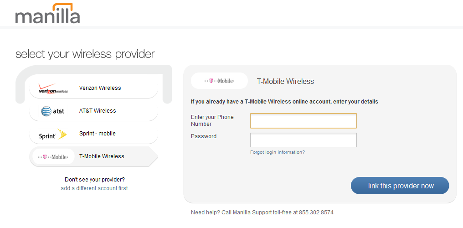463x228 pixels.
Task: Choose Verizon Wireless provider label
Action: (100, 88)
